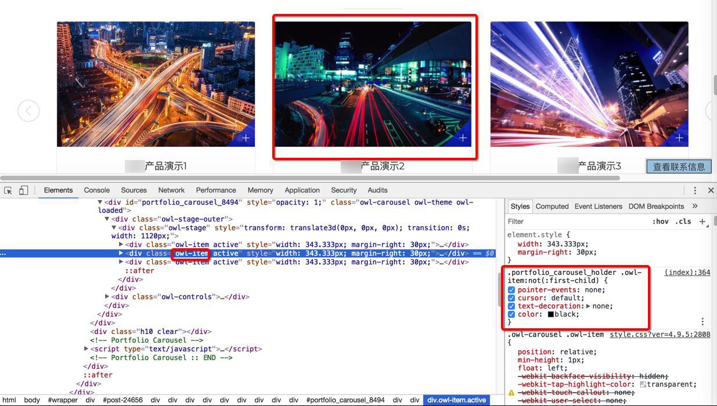Screen dimensions: 717x406
Task: Select the Elements tab
Action: tap(58, 190)
